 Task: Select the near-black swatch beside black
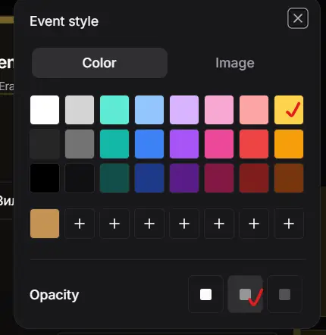80,178
